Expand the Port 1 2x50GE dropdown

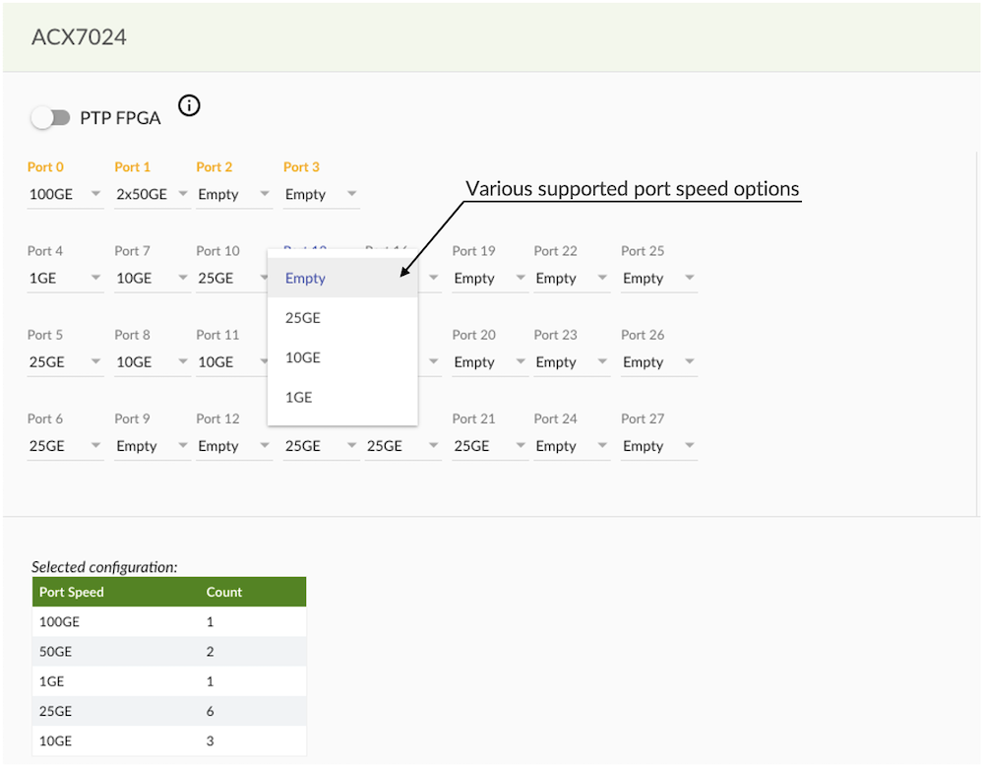(152, 195)
